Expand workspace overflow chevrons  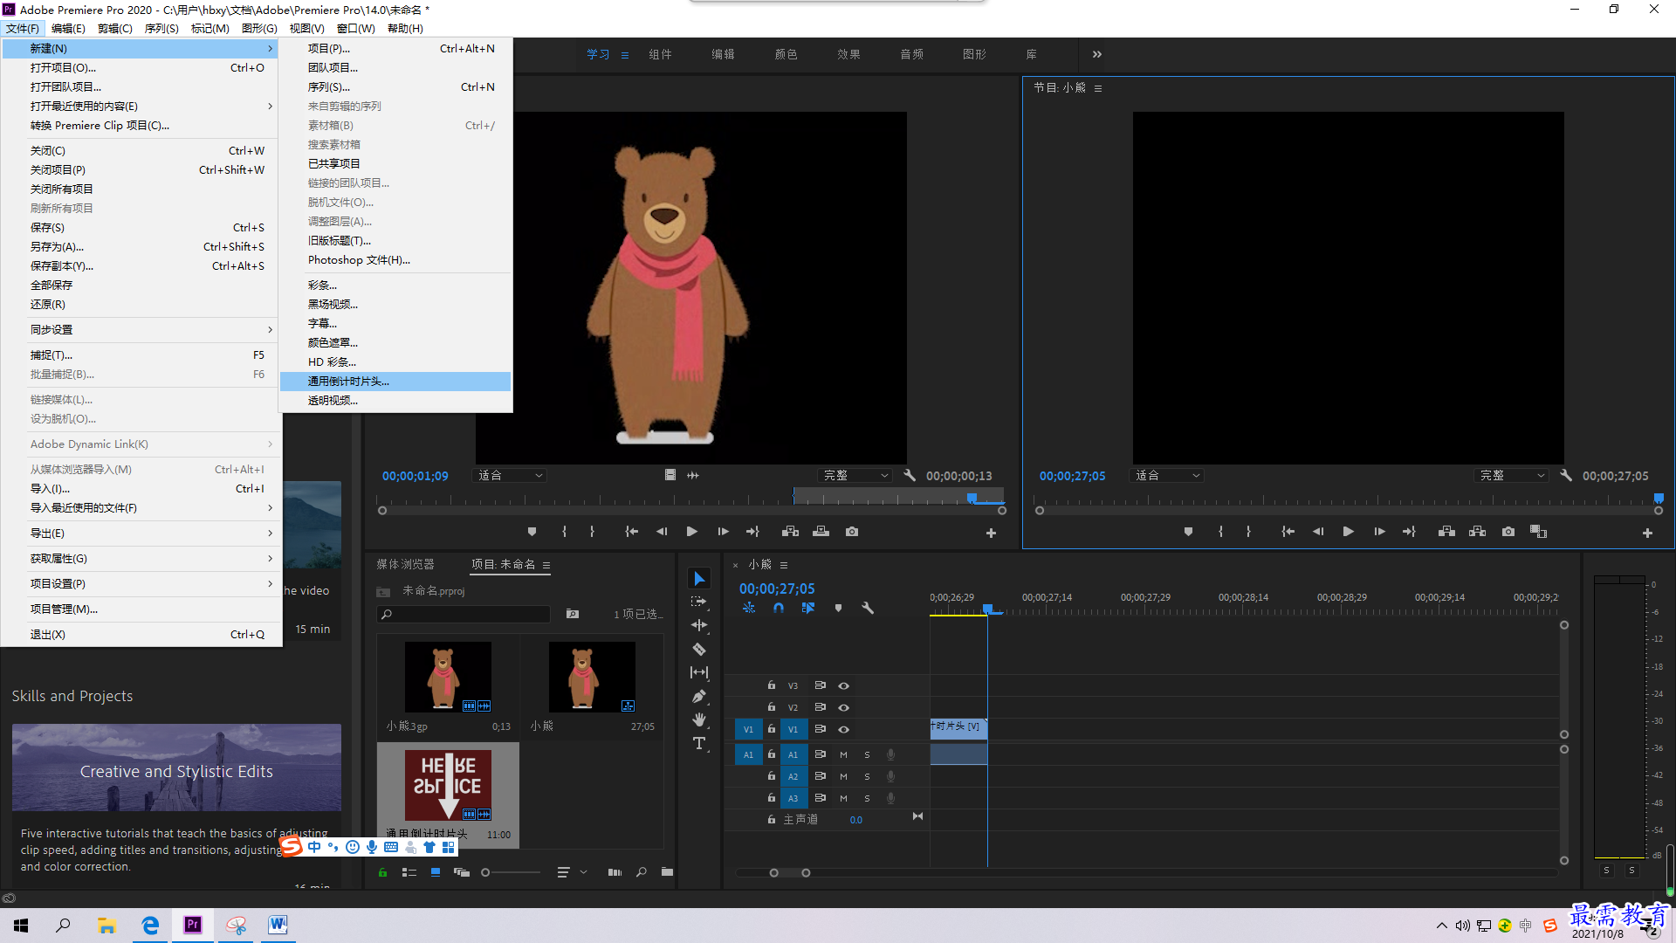point(1097,54)
